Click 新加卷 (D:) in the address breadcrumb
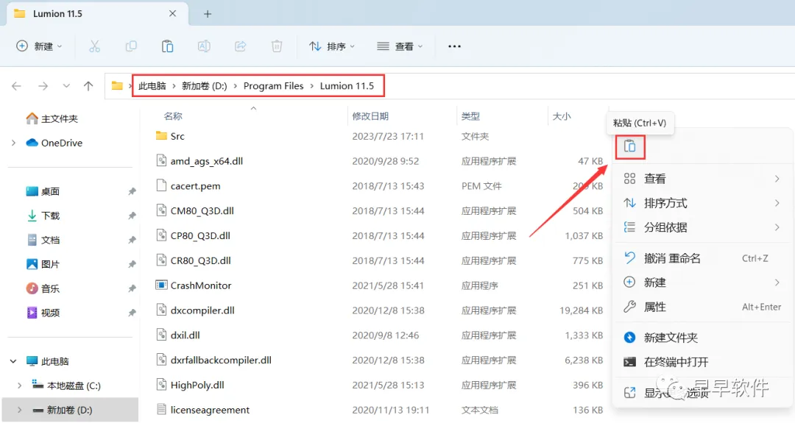 pos(205,86)
